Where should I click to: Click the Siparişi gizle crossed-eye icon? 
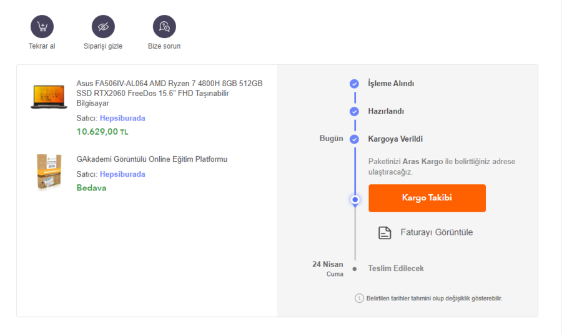click(x=103, y=26)
